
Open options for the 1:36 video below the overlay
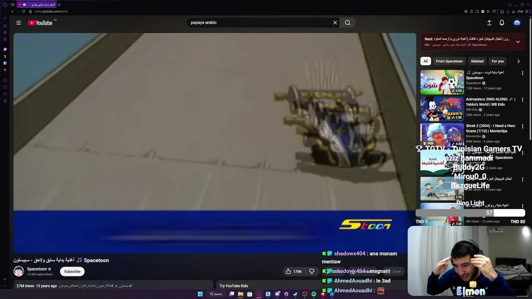[522, 179]
